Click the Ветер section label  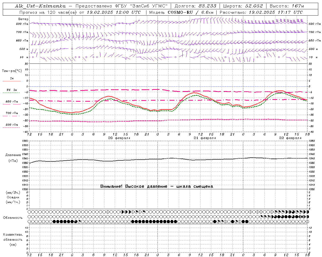pyautogui.click(x=23, y=19)
